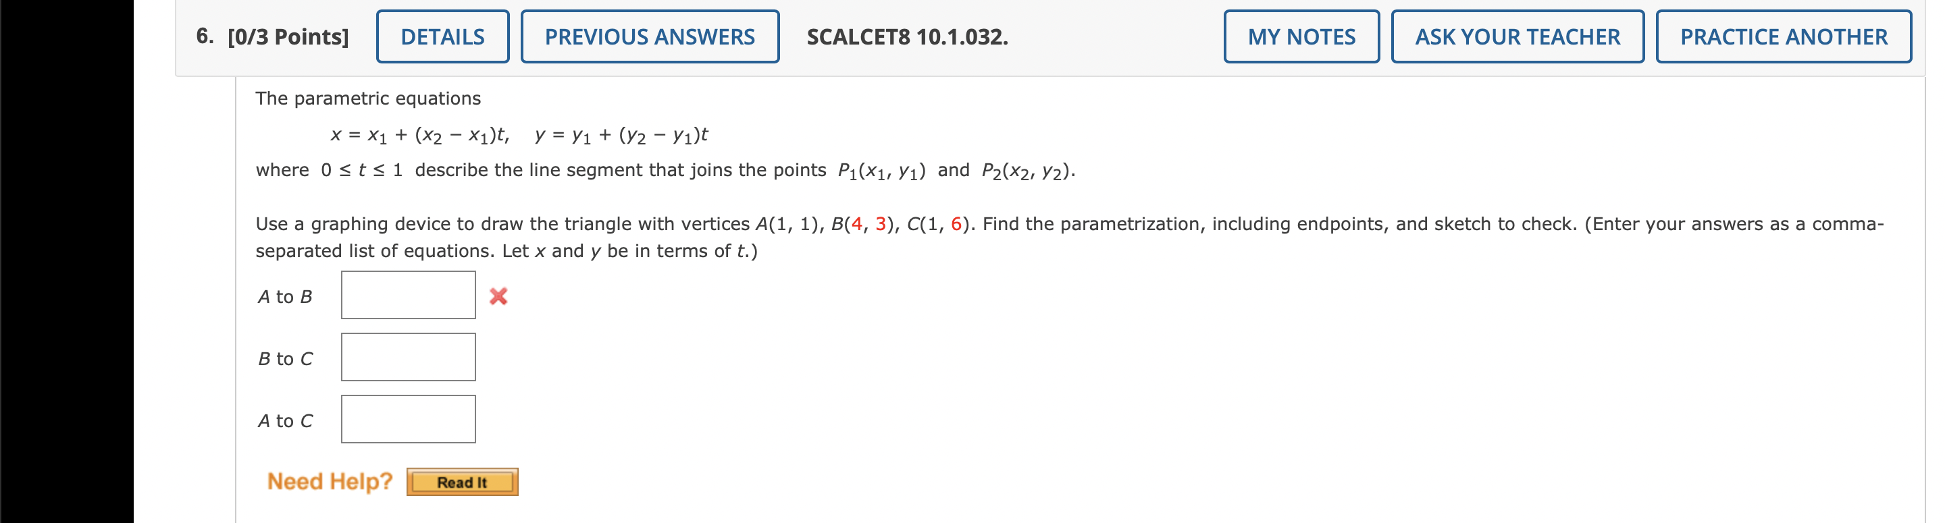Click the Need Help? label
The image size is (1945, 523).
pos(329,480)
